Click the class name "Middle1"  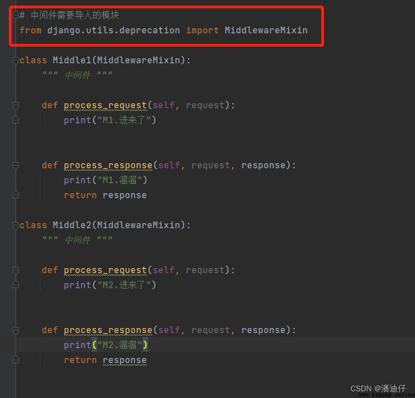coord(72,61)
